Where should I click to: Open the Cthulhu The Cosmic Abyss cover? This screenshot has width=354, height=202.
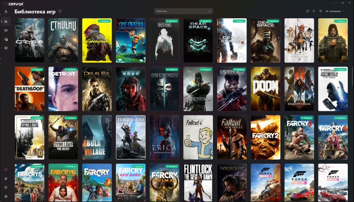63,40
